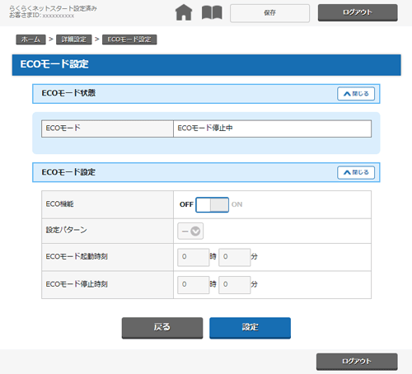Viewport: 412px width, 374px height.
Task: Click the 戻る back button
Action: 162,328
